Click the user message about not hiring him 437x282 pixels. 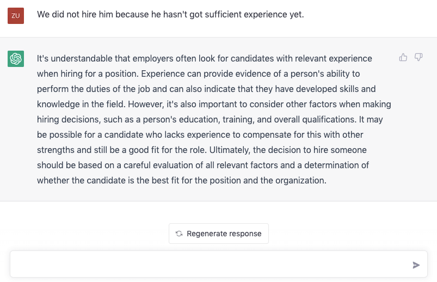[x=170, y=14]
